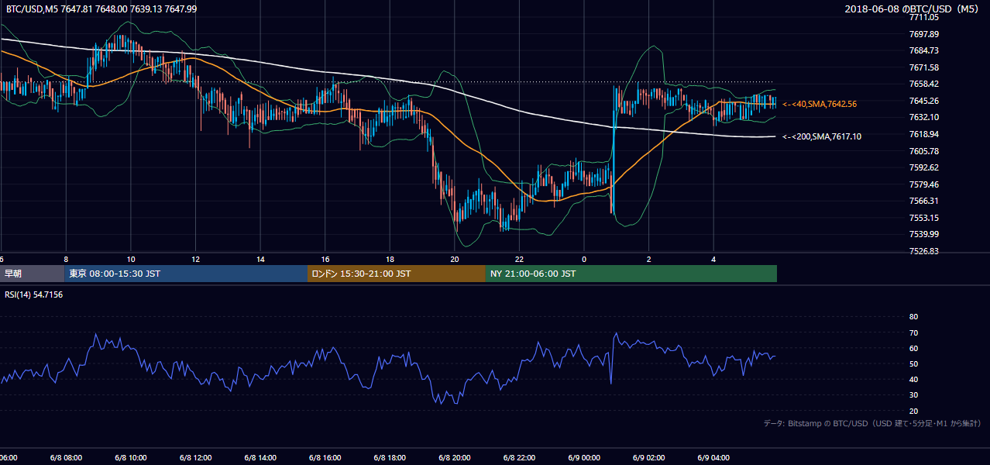Click RSI axis level 70
This screenshot has width=990, height=465.
click(913, 332)
